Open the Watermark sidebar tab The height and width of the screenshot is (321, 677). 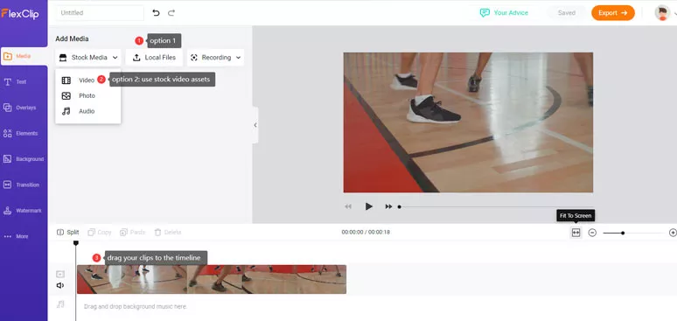[x=24, y=211]
